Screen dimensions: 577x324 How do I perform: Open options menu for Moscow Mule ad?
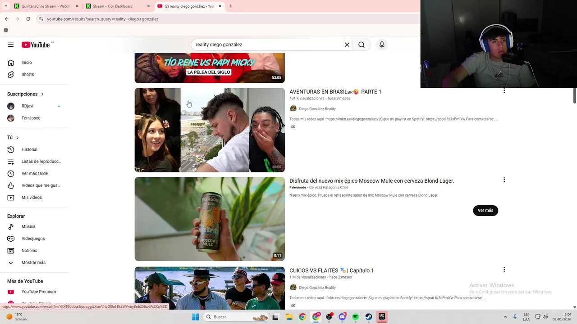[504, 180]
